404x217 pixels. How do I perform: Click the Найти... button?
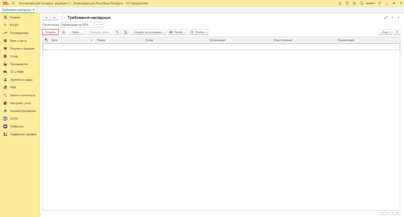(x=77, y=32)
